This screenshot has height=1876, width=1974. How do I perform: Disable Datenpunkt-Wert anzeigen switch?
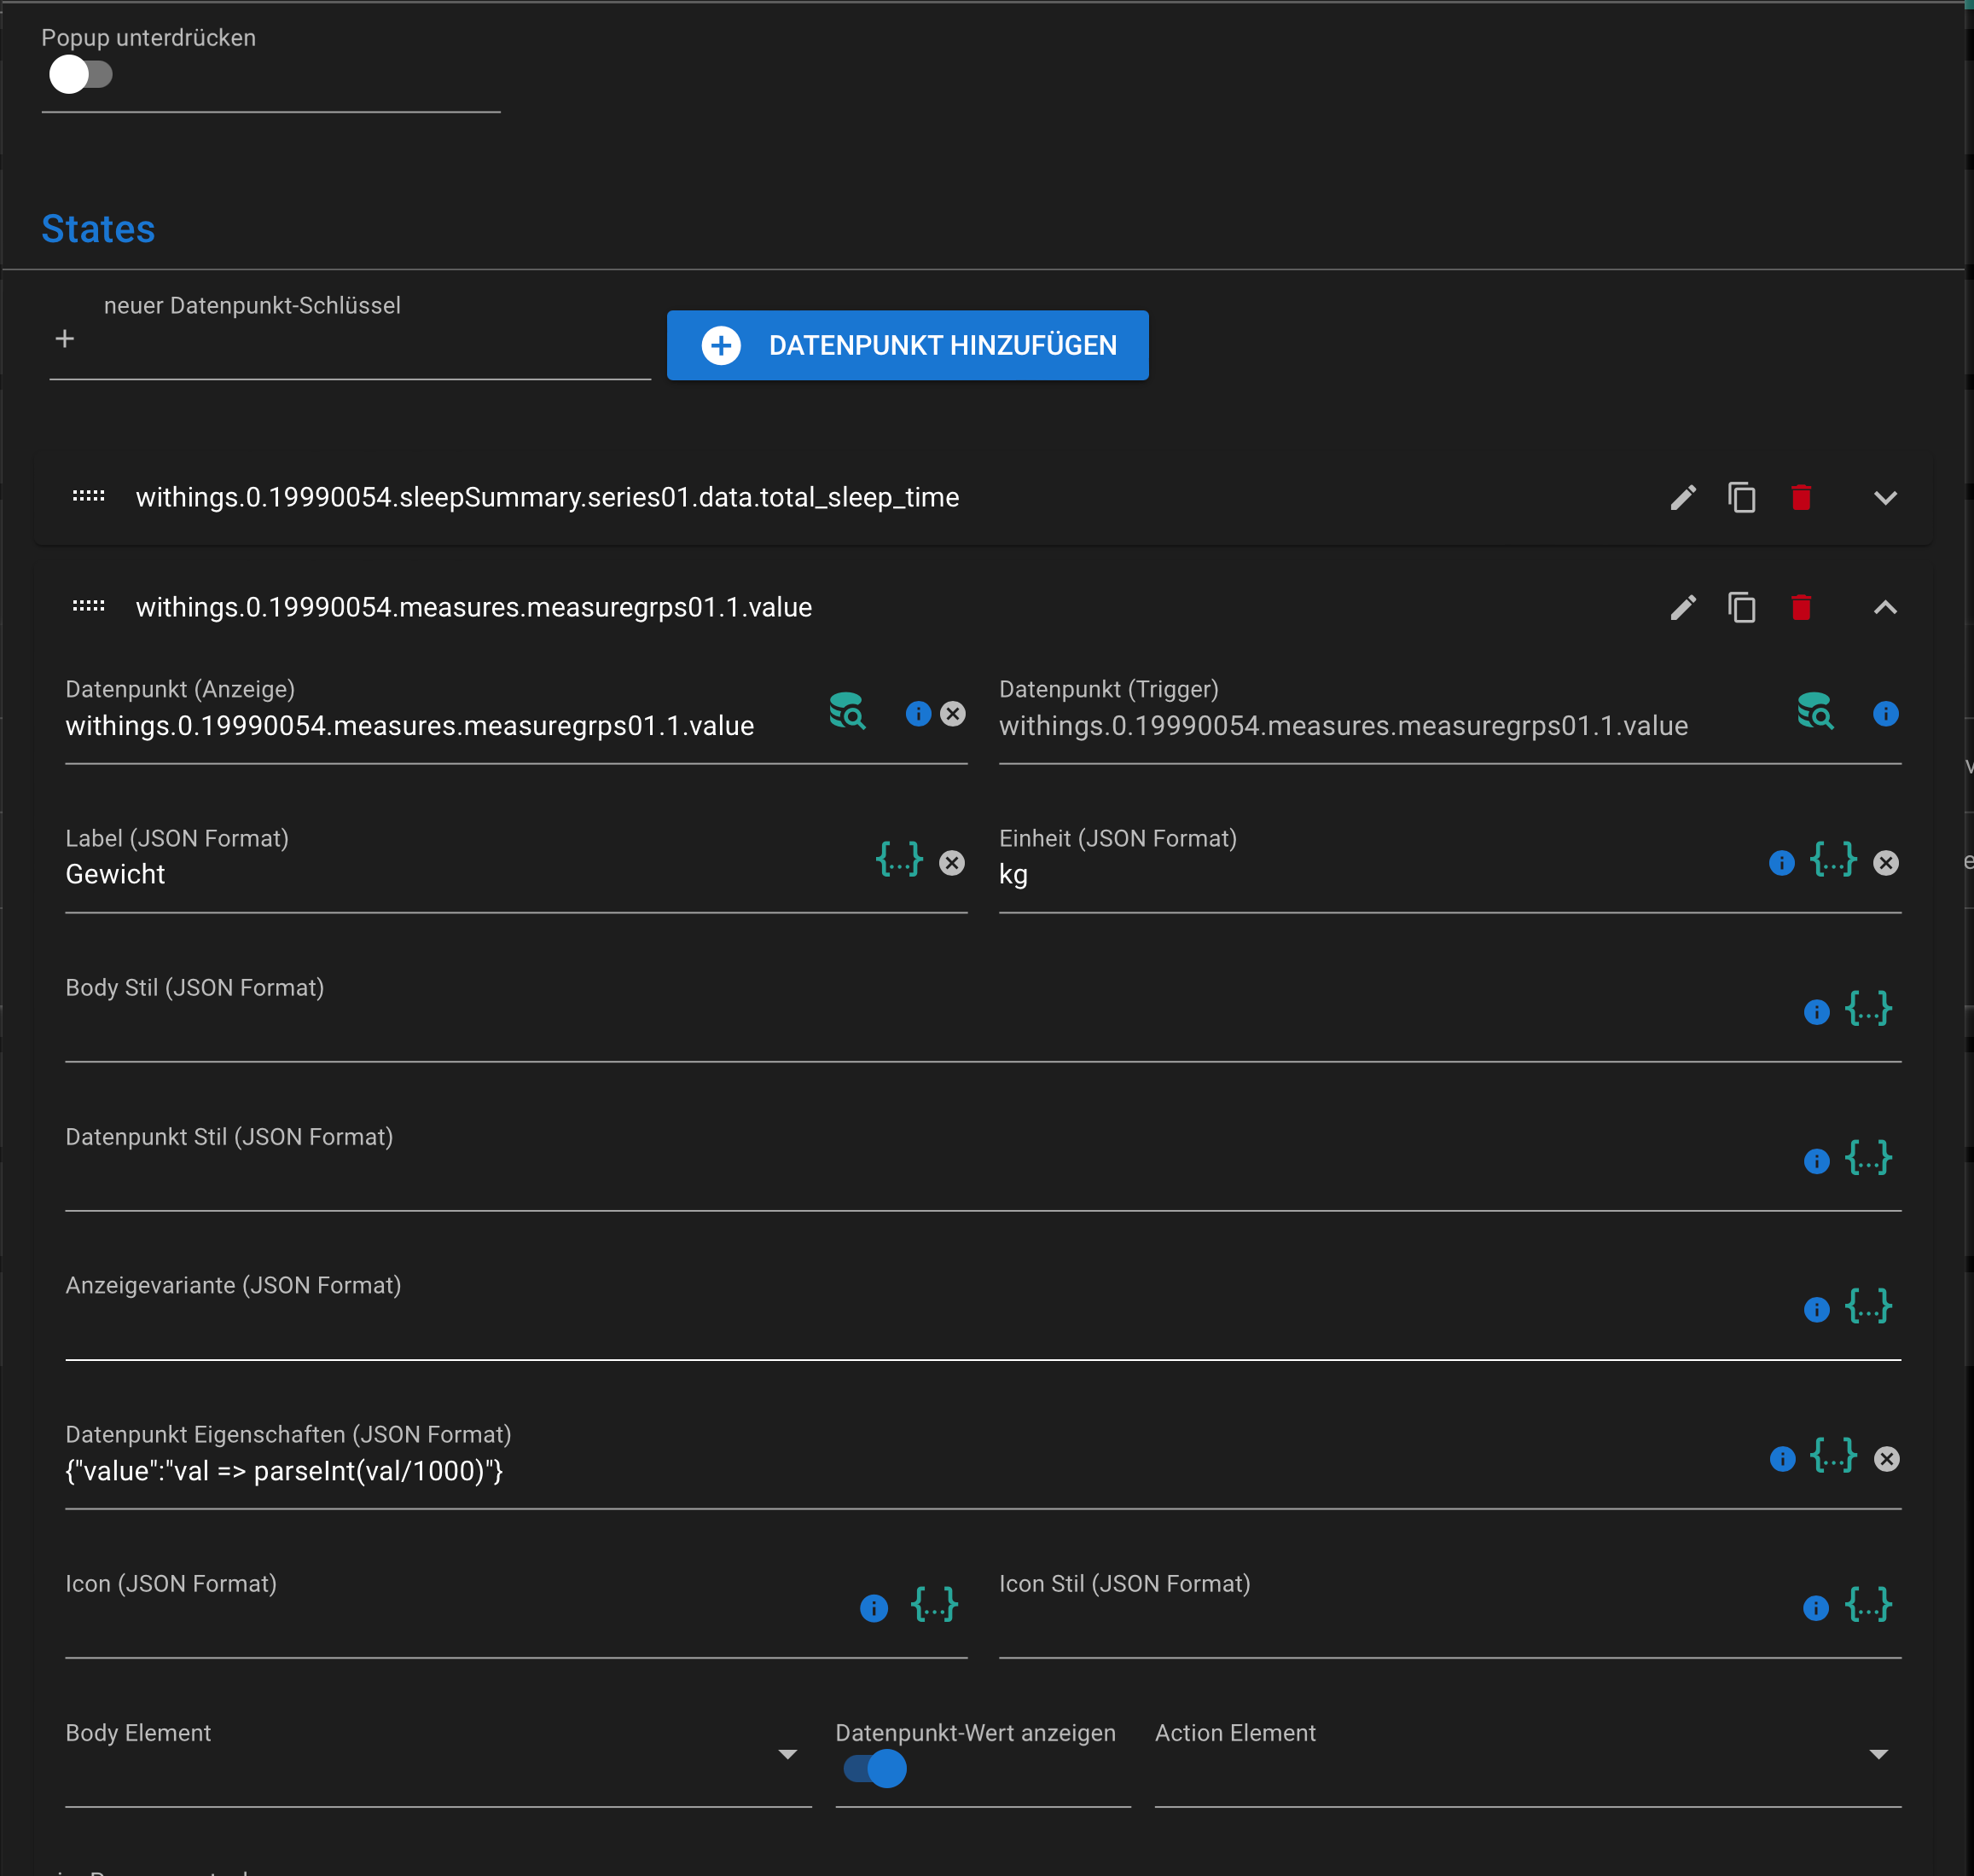(x=874, y=1769)
